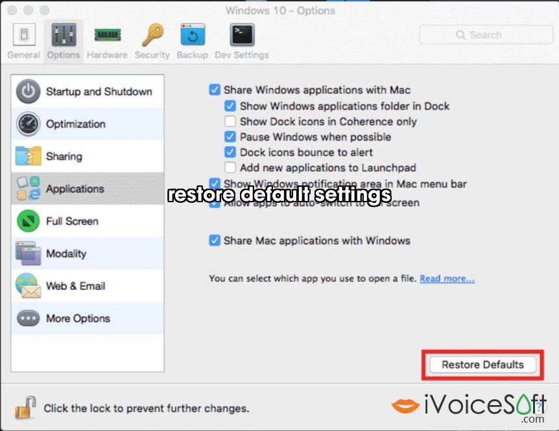Disable Pause Windows when possible
The image size is (559, 431).
click(x=230, y=137)
